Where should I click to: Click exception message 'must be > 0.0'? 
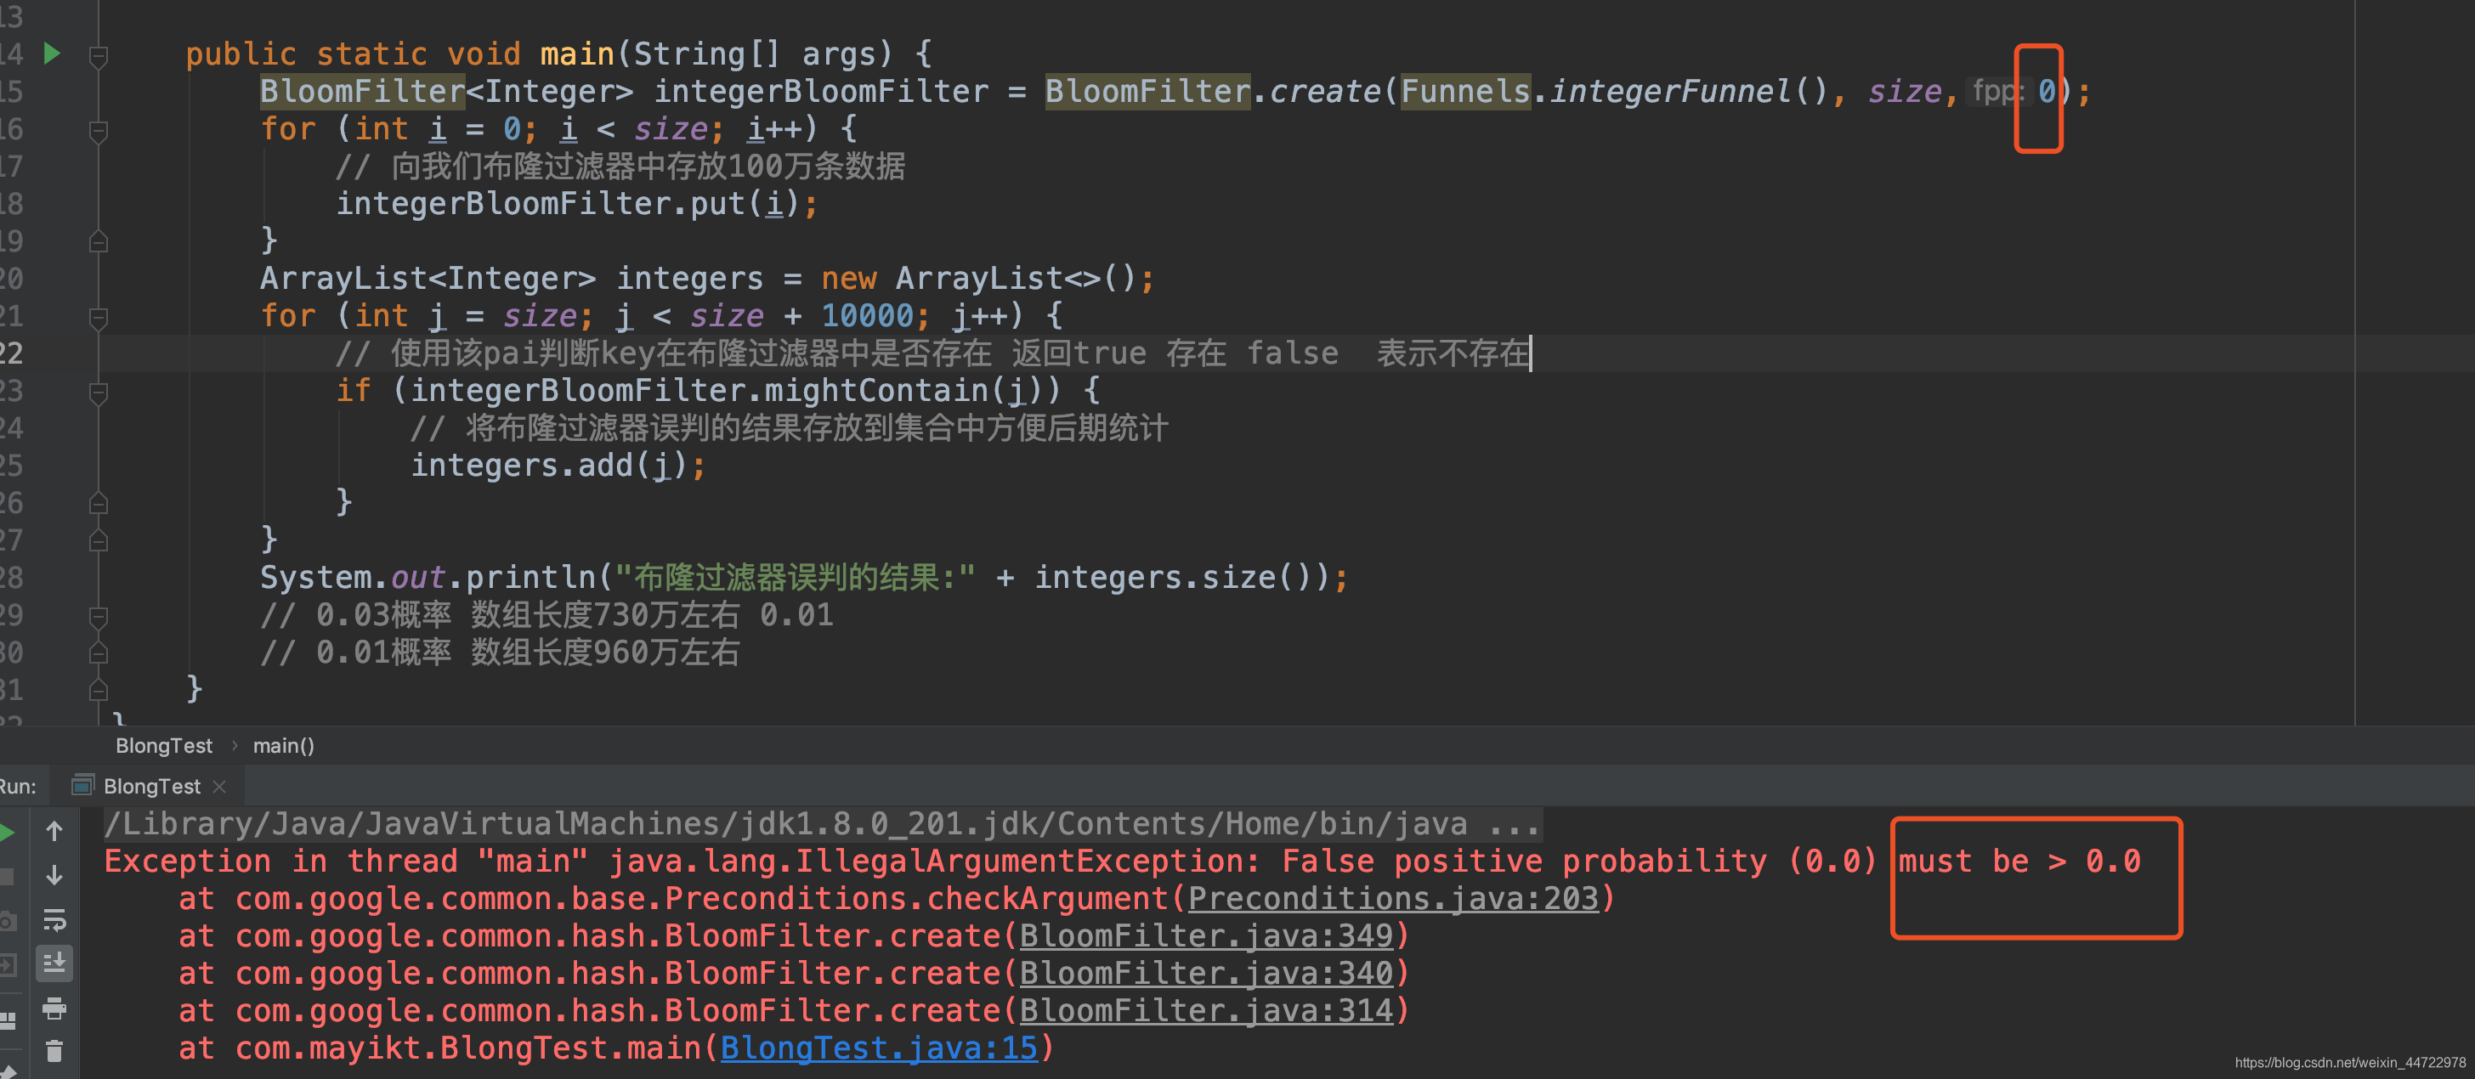2019,861
